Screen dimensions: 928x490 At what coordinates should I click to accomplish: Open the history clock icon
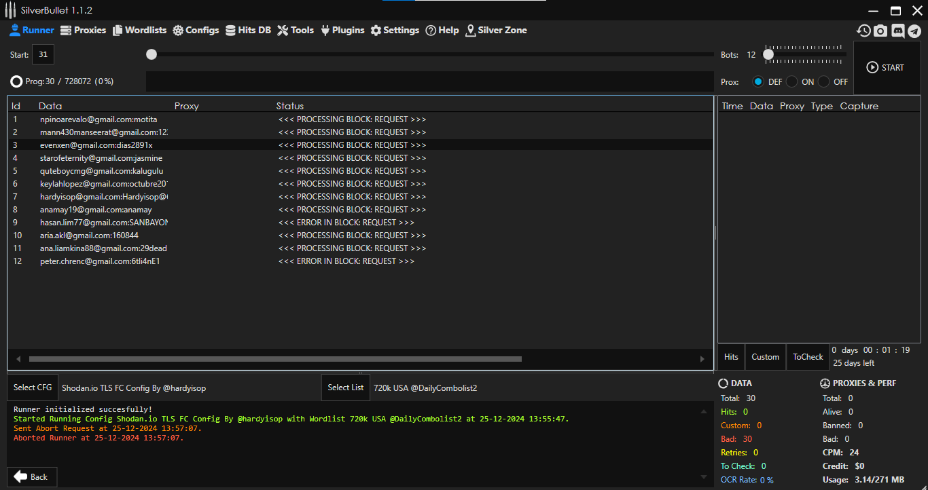863,31
